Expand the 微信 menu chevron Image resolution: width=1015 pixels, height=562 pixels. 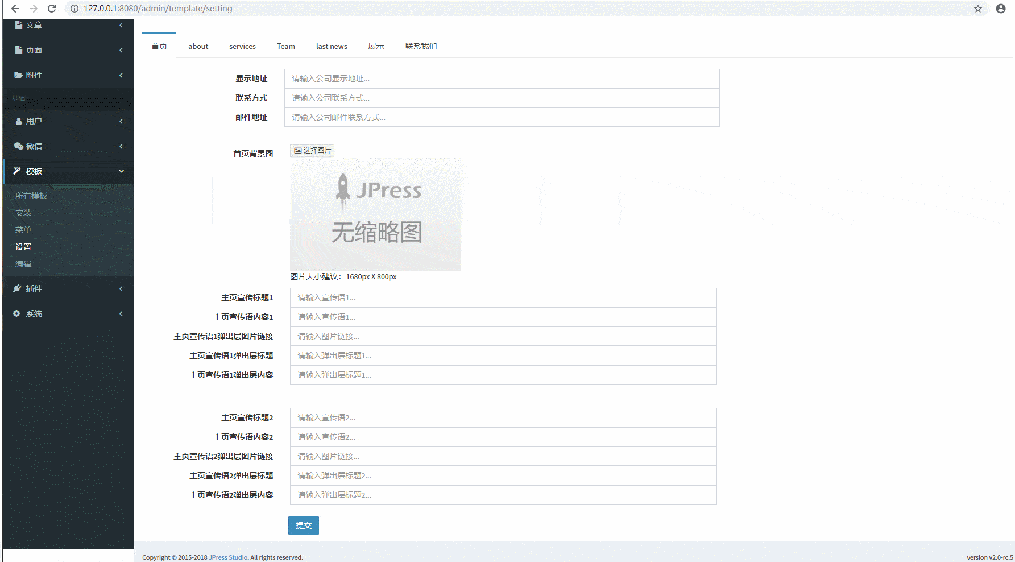pyautogui.click(x=121, y=146)
